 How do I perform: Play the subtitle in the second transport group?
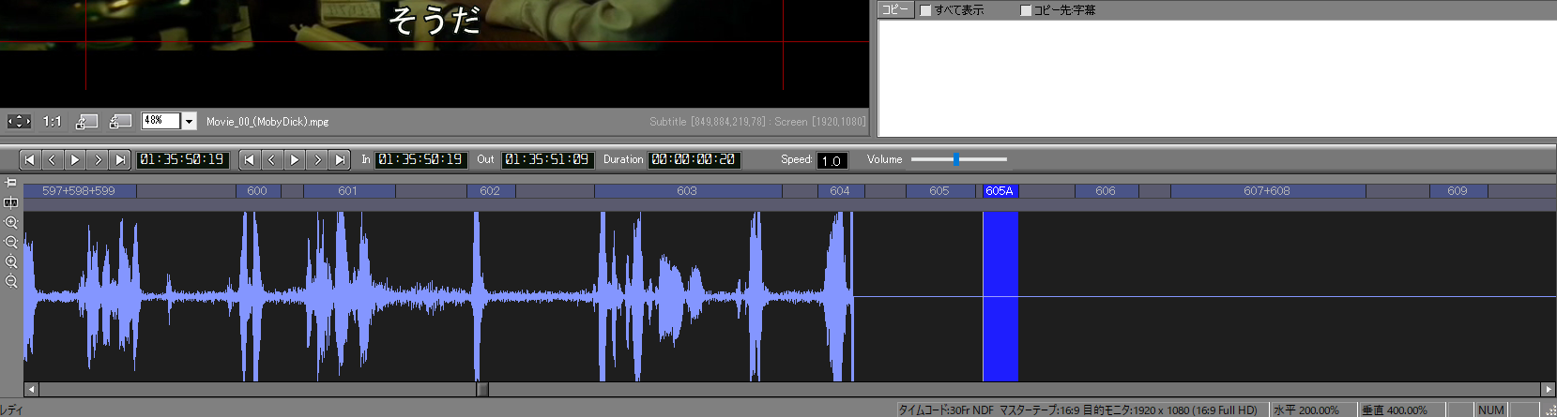pos(295,159)
